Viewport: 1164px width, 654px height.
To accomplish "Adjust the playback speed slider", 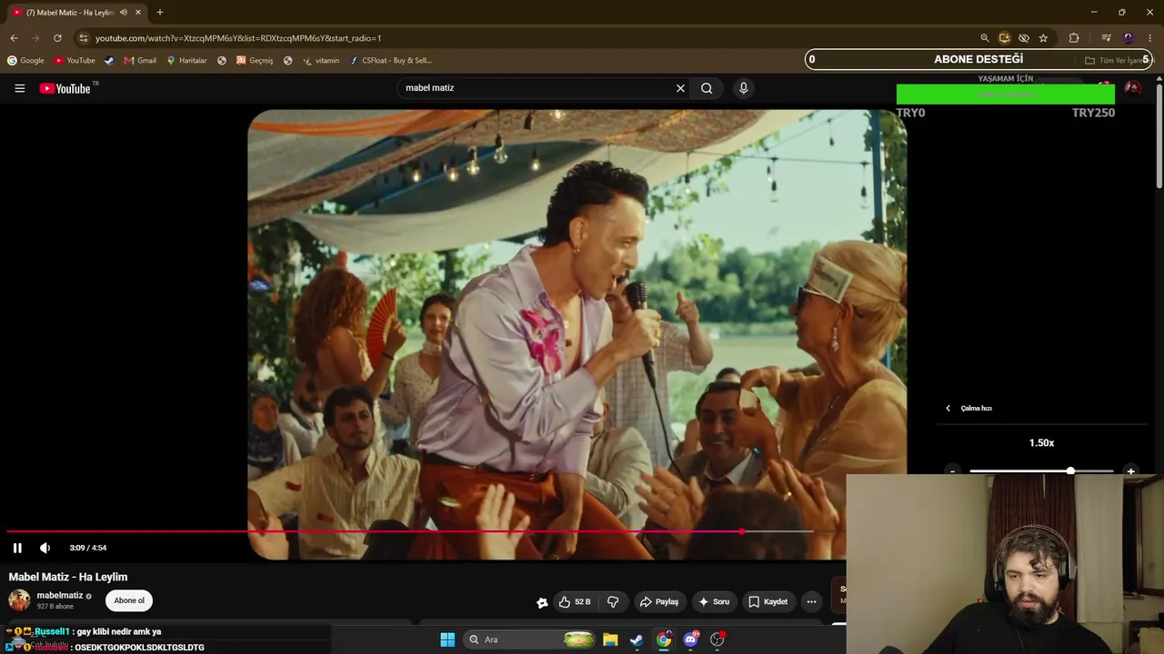I will (x=1041, y=471).
